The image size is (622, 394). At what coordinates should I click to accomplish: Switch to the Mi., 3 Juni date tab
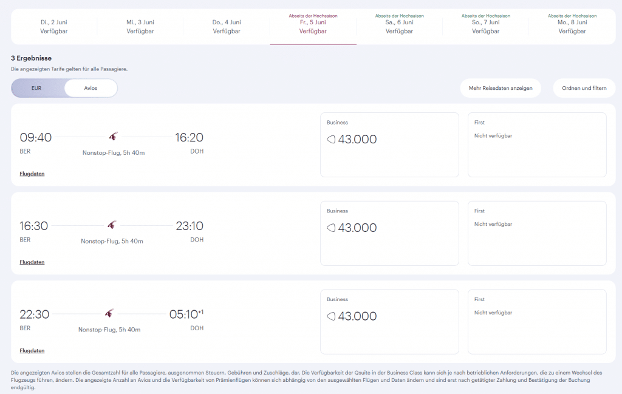coord(140,26)
